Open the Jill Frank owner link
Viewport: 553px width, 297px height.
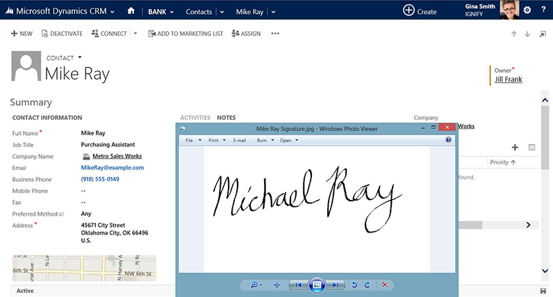pyautogui.click(x=508, y=79)
